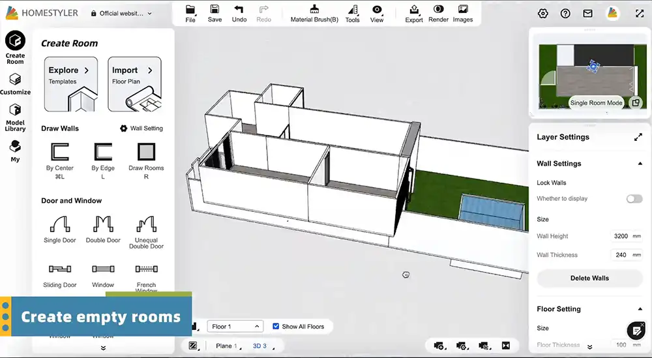This screenshot has height=358, width=652.
Task: Click the add camera icon
Action: (x=439, y=346)
